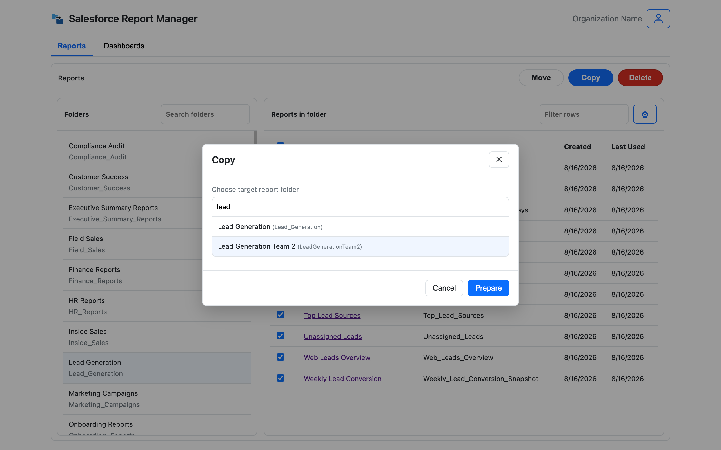Image resolution: width=721 pixels, height=450 pixels.
Task: Click the Created column header
Action: (577, 147)
